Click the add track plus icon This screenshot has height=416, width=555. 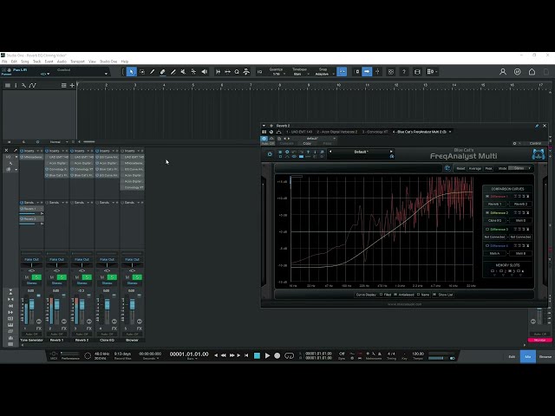72,85
